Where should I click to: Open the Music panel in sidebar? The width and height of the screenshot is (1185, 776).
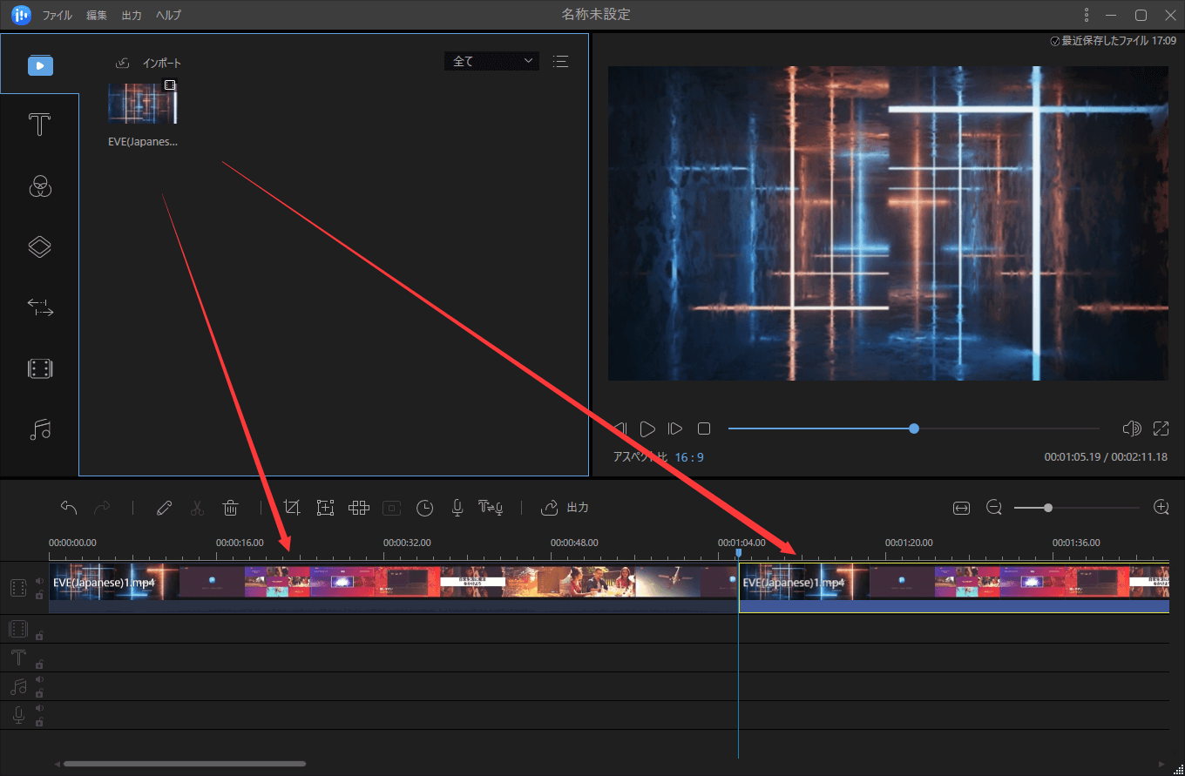[x=40, y=429]
